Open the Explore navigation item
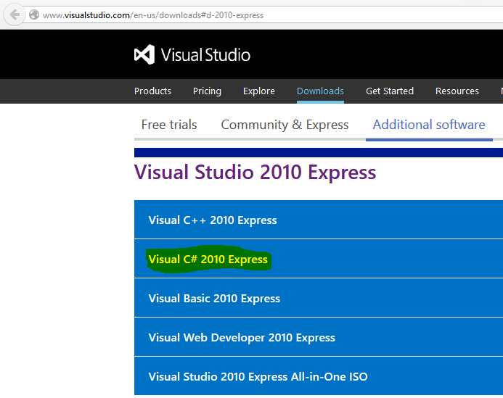Screen dimensions: 503x398 (x=259, y=91)
